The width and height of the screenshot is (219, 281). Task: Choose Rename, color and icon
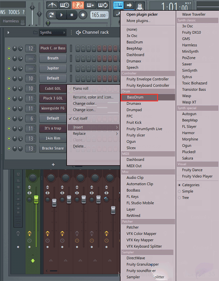[93, 97]
